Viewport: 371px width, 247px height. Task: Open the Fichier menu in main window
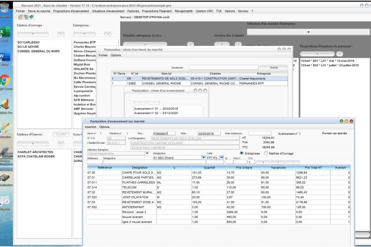click(20, 11)
